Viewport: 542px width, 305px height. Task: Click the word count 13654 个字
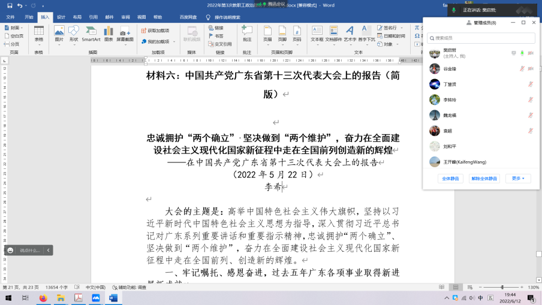57,287
